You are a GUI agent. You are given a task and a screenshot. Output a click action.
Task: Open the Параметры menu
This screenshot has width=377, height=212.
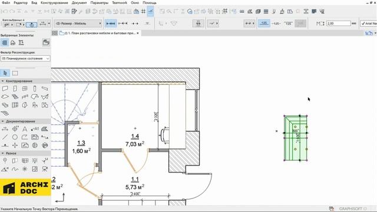tap(100, 2)
